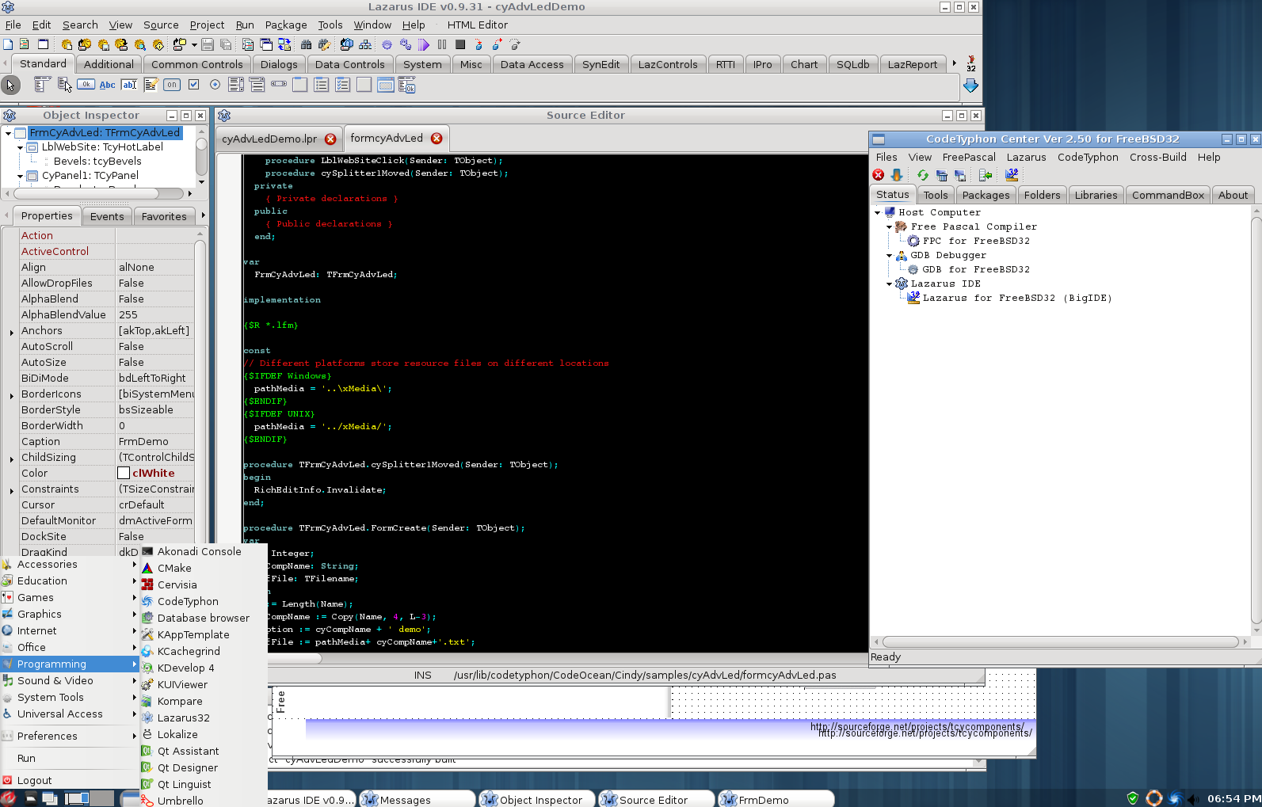Pick the TLabel 'Abc' component icon
The height and width of the screenshot is (807, 1262).
107,85
